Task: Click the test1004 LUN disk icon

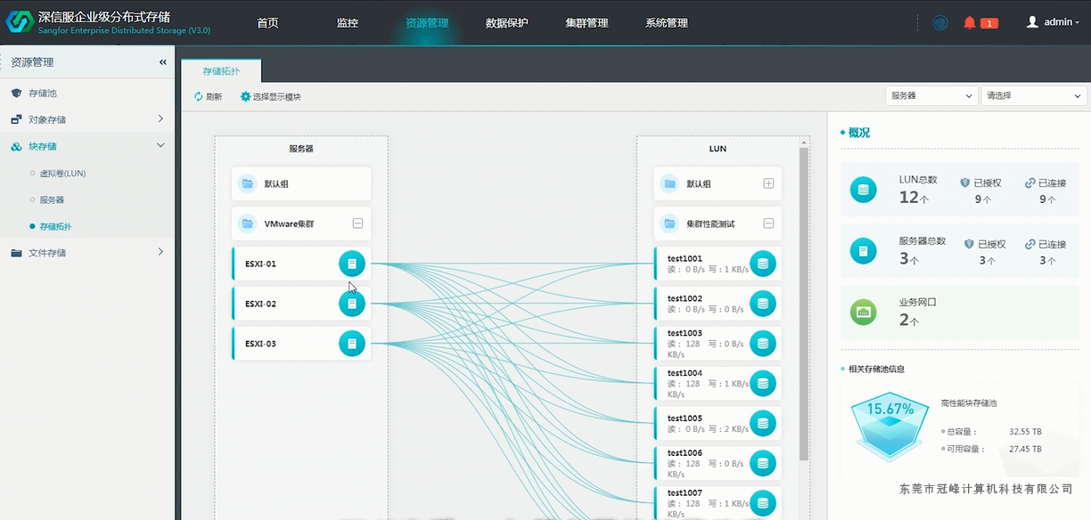Action: pyautogui.click(x=762, y=383)
